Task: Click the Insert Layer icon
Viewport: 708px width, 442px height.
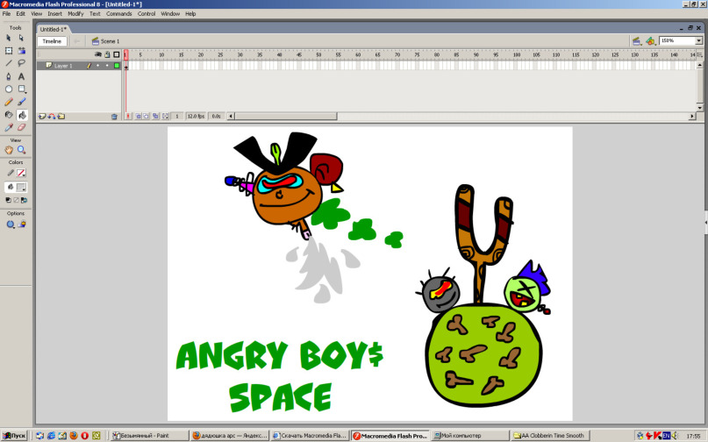Action: pos(42,116)
